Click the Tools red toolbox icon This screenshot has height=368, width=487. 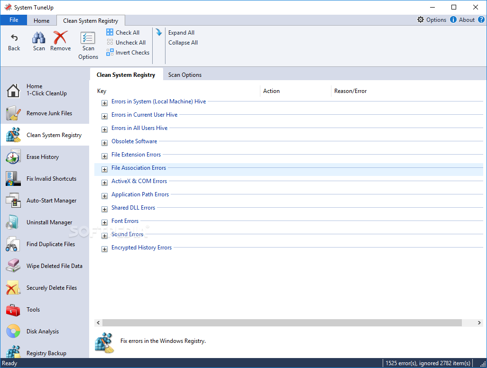pos(13,310)
